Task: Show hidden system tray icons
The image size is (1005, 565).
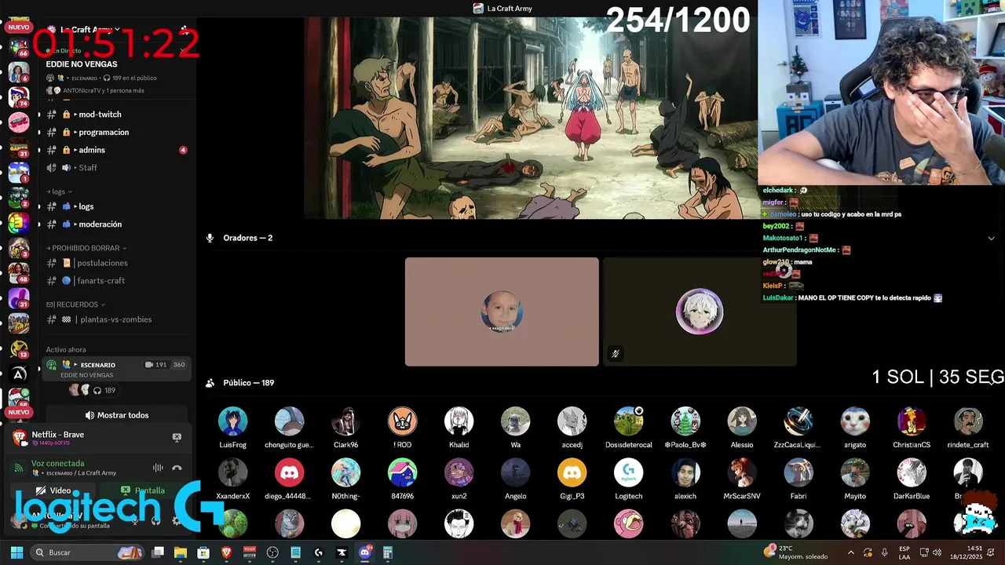Action: (x=851, y=552)
